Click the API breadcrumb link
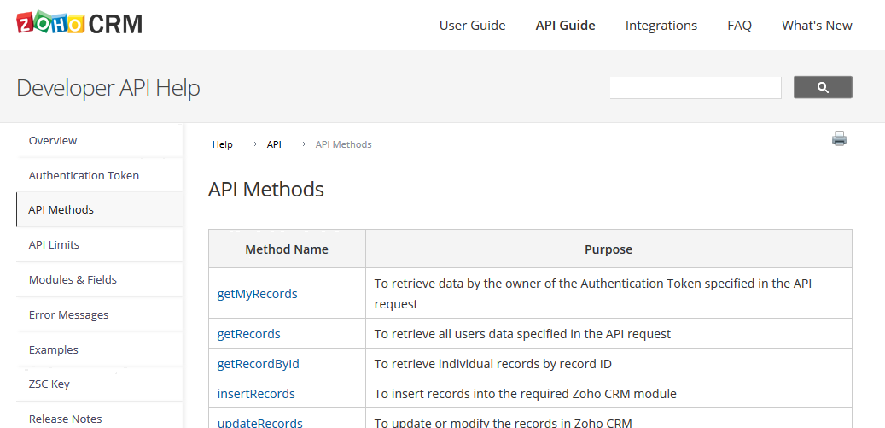Screen dimensions: 885x428 click(x=274, y=144)
